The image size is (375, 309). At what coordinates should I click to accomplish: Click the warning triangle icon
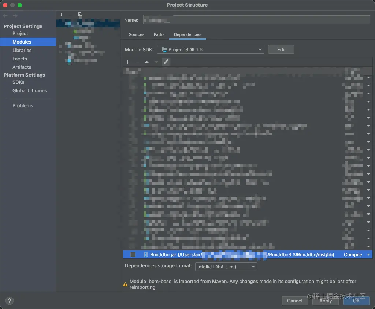click(x=125, y=284)
